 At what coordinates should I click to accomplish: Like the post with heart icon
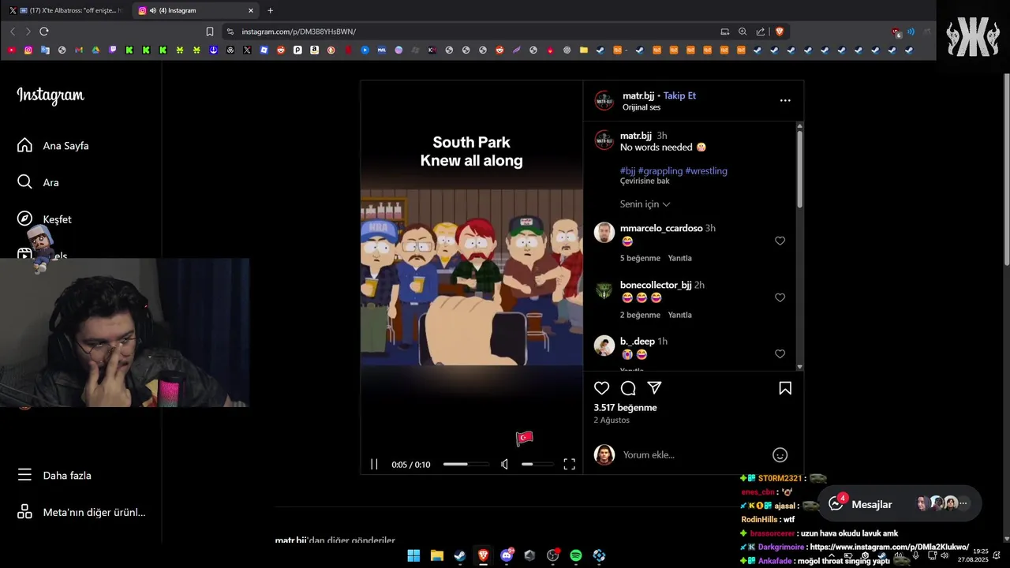[x=602, y=388]
